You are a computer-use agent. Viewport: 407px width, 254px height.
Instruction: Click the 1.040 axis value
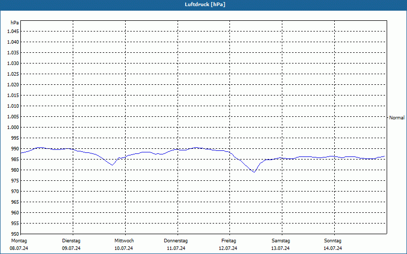(x=13, y=42)
